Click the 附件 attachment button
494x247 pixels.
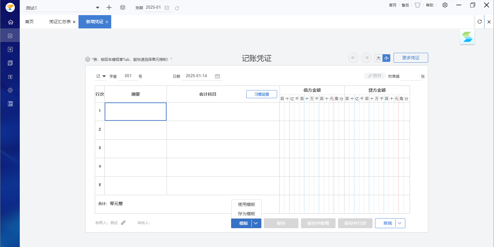[x=375, y=76]
